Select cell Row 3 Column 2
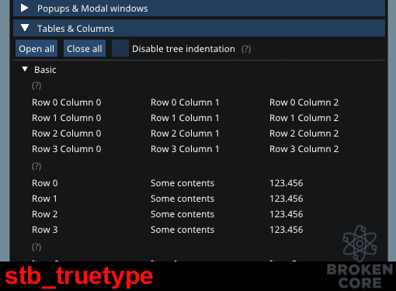The image size is (396, 291). [x=304, y=149]
